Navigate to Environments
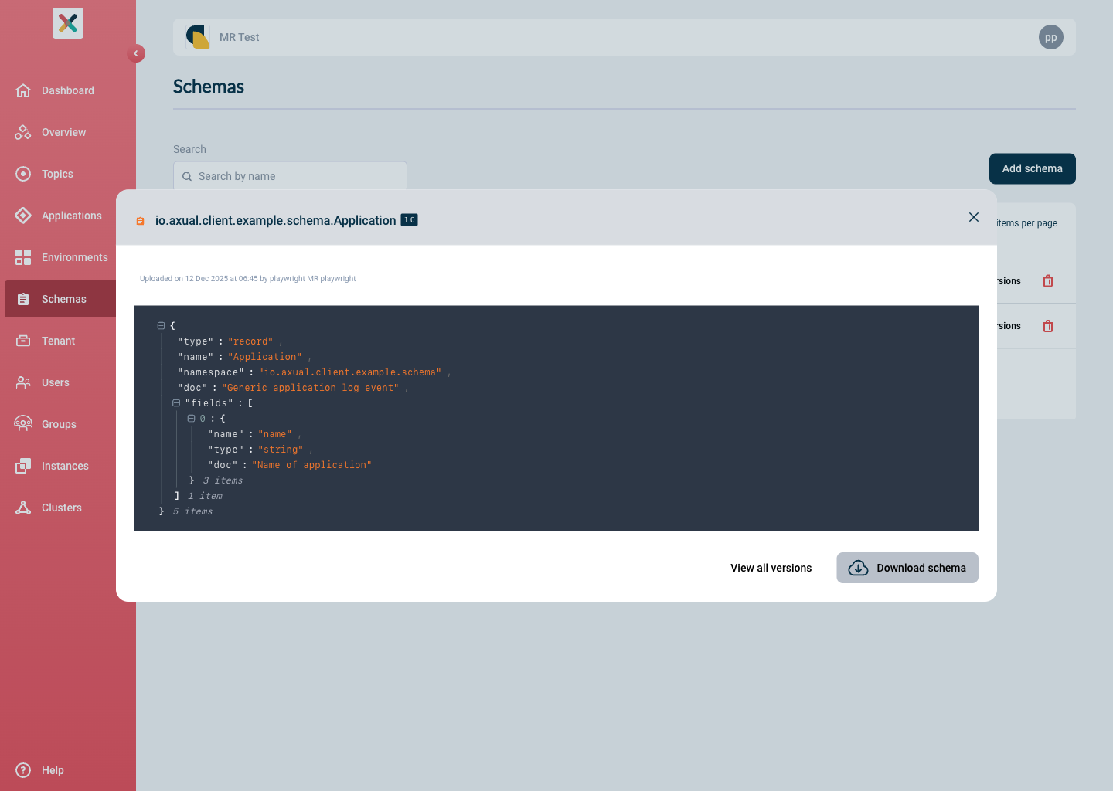The image size is (1113, 791). pos(74,257)
